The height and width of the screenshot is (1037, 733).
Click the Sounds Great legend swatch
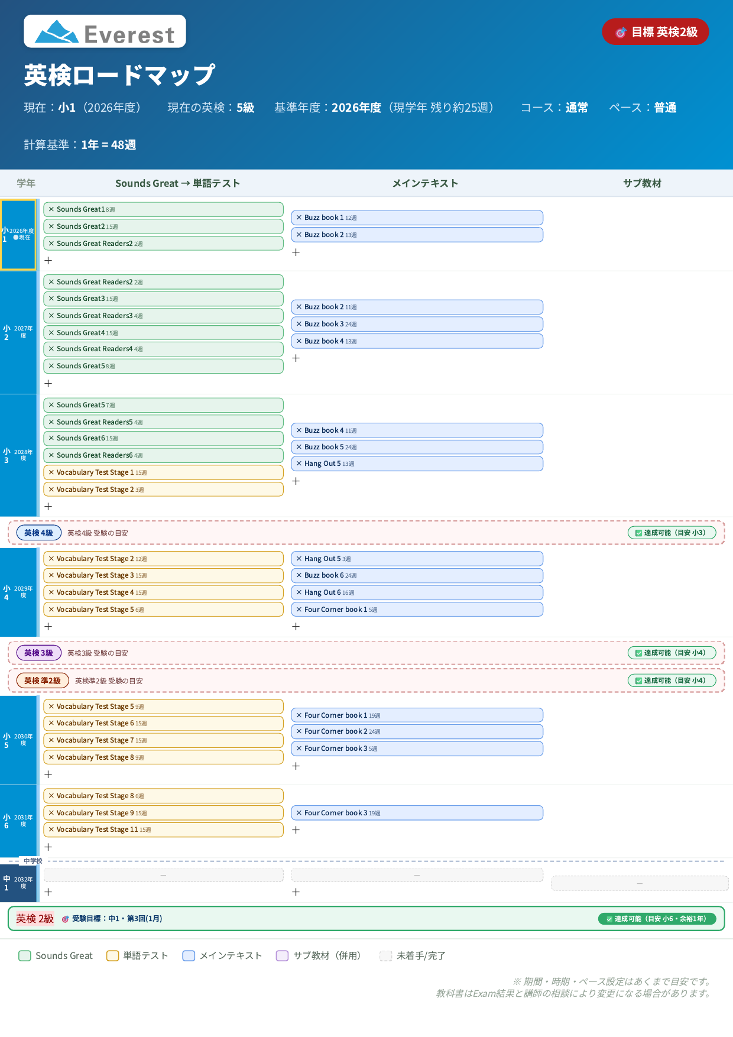(x=25, y=956)
